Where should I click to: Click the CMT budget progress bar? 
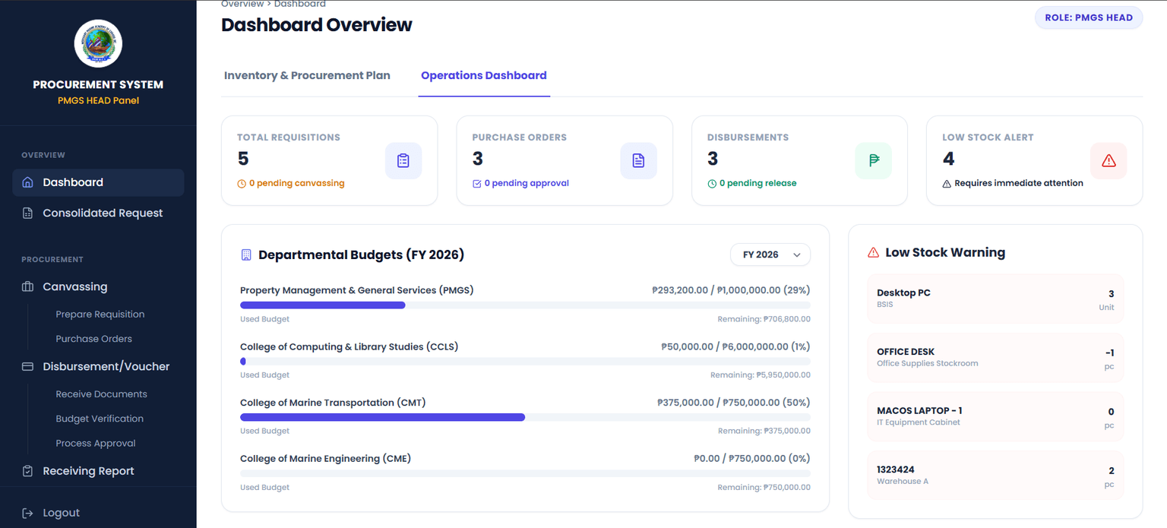point(525,417)
